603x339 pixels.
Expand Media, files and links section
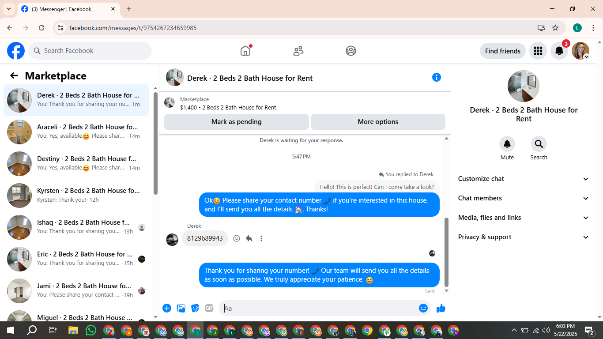[524, 218]
